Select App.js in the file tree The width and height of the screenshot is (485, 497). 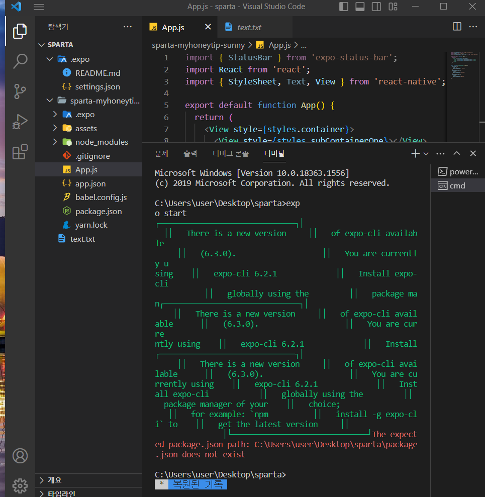[x=89, y=170]
